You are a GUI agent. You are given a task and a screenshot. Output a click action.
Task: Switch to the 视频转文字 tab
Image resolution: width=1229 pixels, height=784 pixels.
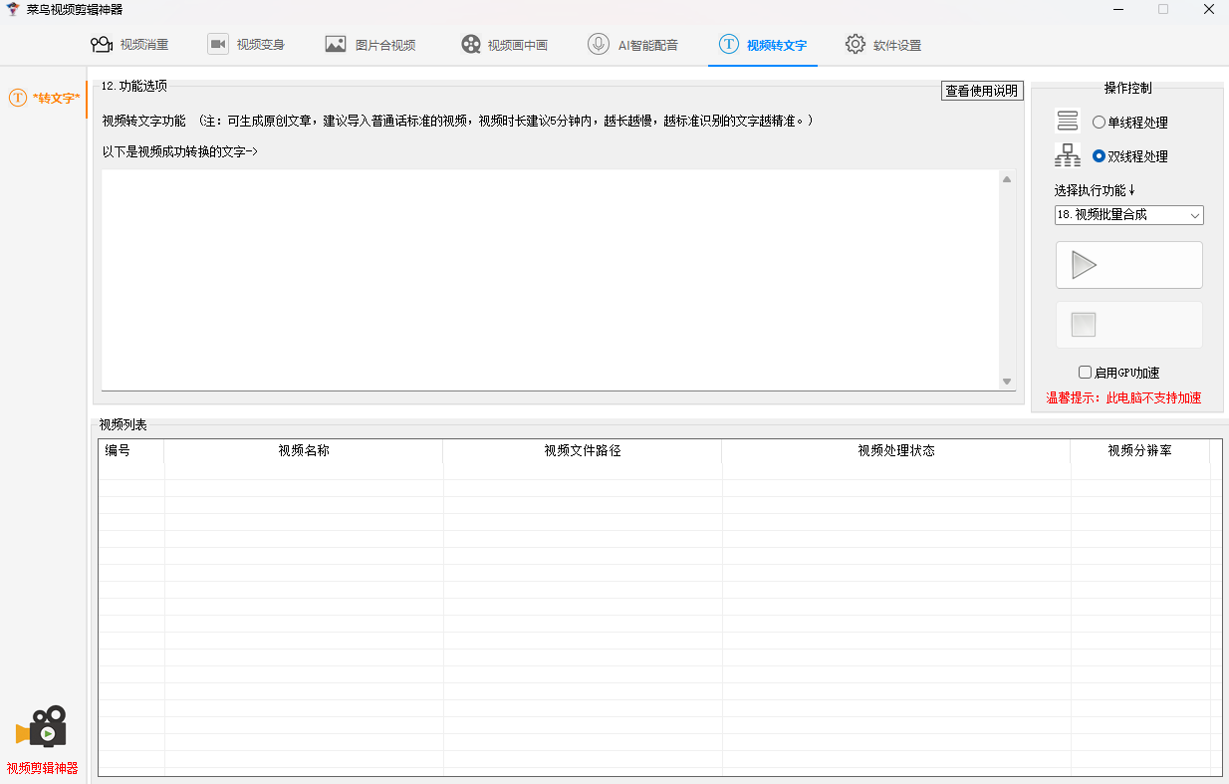click(763, 45)
